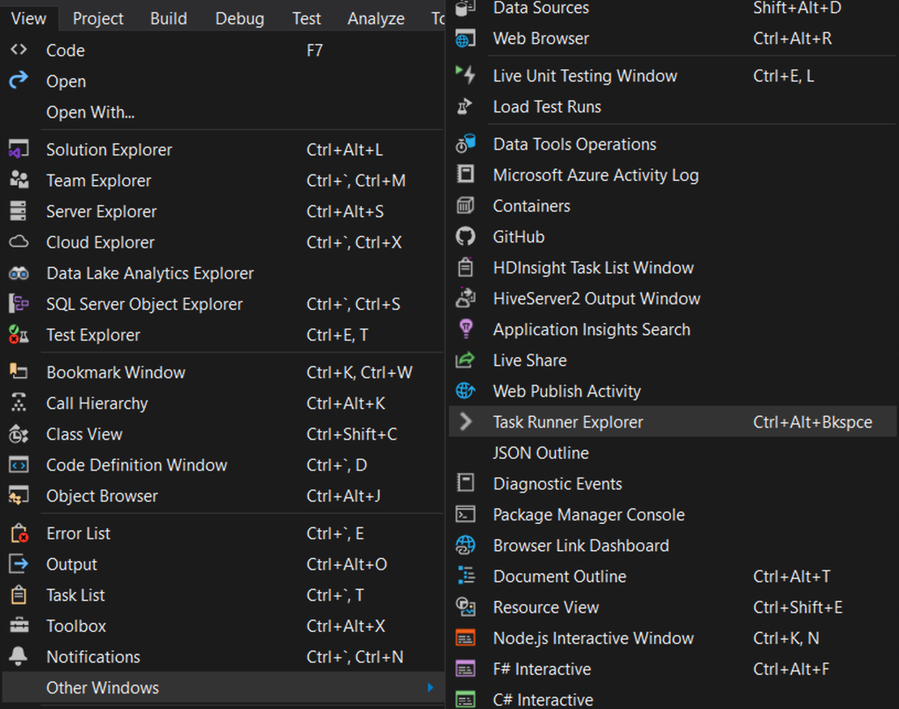Select Data Sources entry
The width and height of the screenshot is (899, 709).
pos(672,8)
